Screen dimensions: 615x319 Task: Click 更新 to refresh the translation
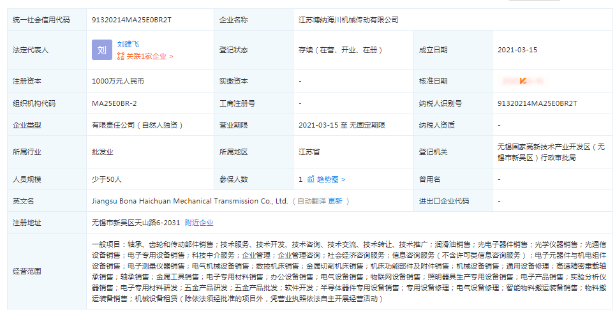coord(335,201)
